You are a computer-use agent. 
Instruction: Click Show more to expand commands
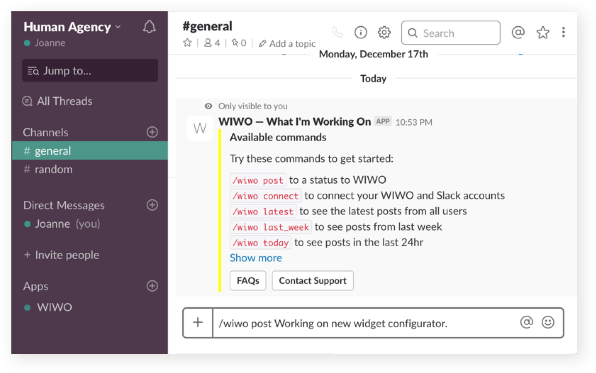[256, 258]
